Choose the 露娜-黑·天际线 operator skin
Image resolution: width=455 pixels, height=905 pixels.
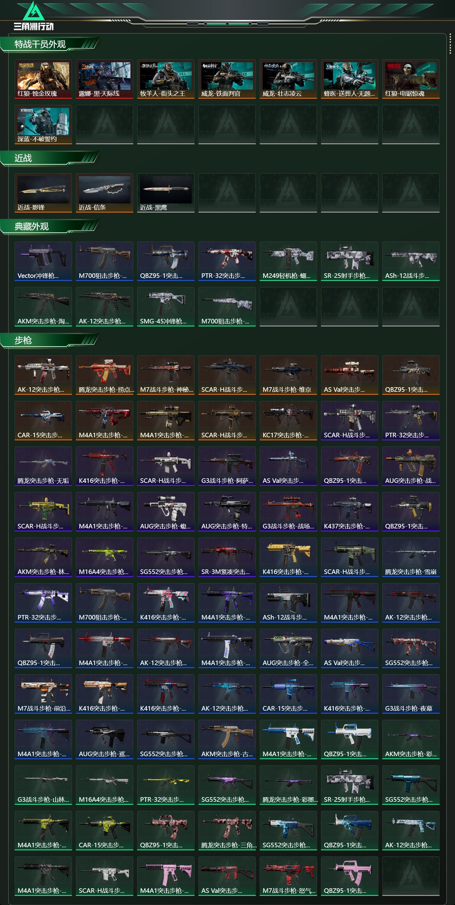tap(105, 79)
